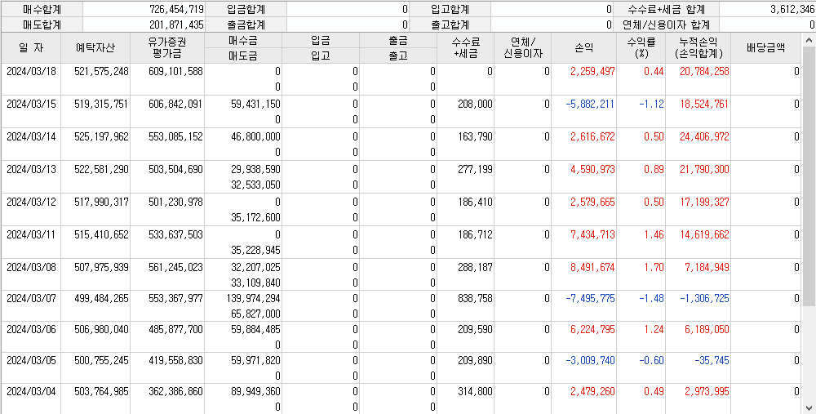Click the 배당금액 column header

pos(766,48)
